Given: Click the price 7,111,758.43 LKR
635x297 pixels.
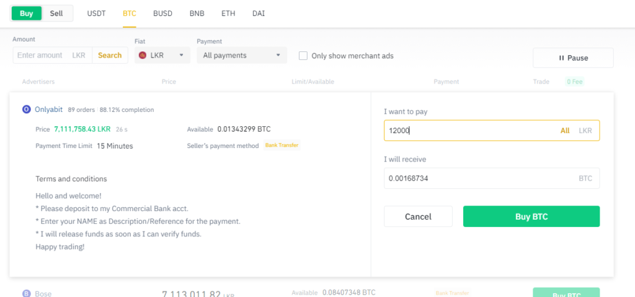Looking at the screenshot, I should pyautogui.click(x=82, y=129).
